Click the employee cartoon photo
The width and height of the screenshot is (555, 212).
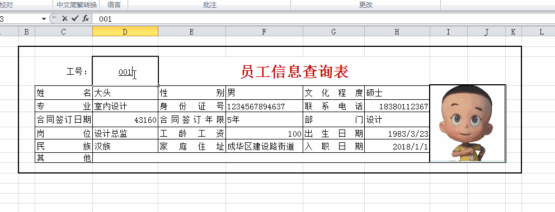468,123
